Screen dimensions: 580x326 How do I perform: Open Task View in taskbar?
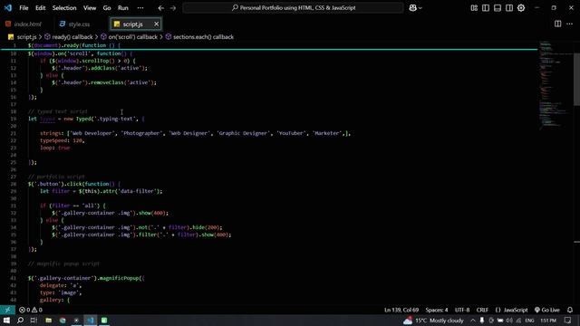pos(34,320)
